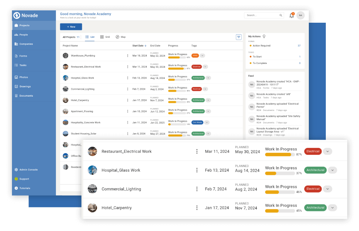Expand tags dropdown for Restaurant_Electrical Work
Viewport: 359px width, 231px height.
pyautogui.click(x=328, y=151)
